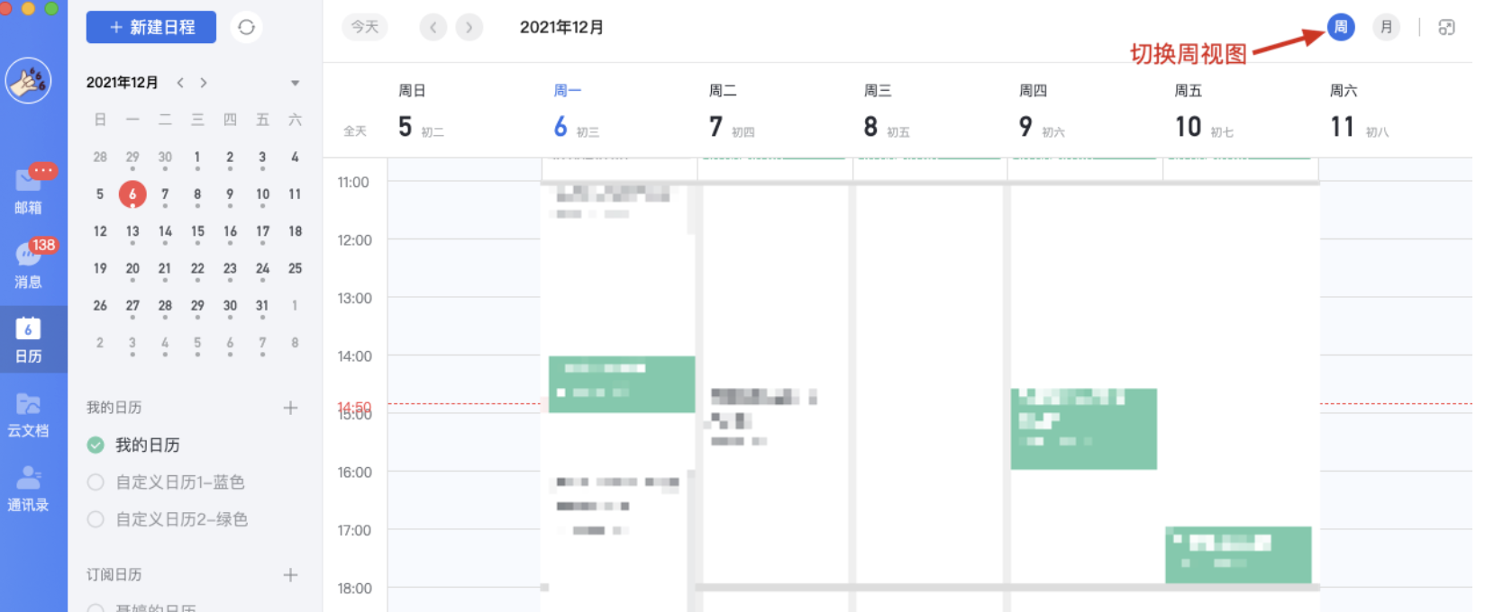Select day 20 in the mini calendar
This screenshot has width=1485, height=612.
point(132,268)
